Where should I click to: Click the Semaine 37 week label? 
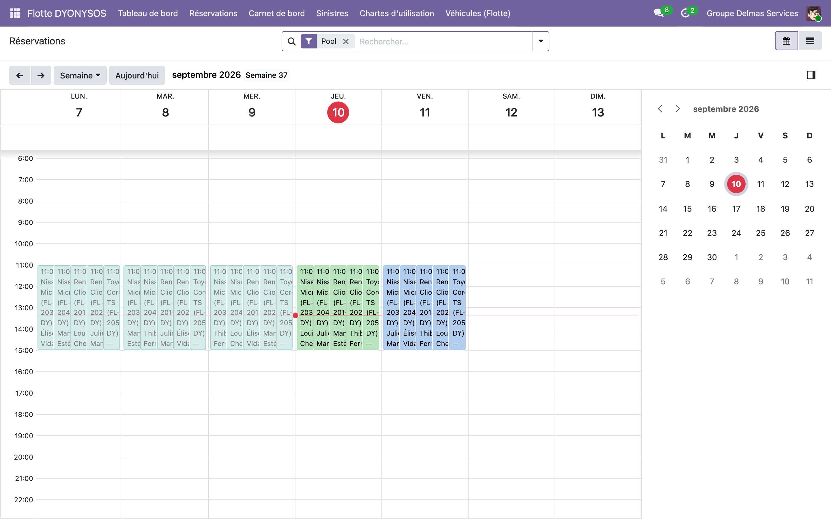coord(267,75)
